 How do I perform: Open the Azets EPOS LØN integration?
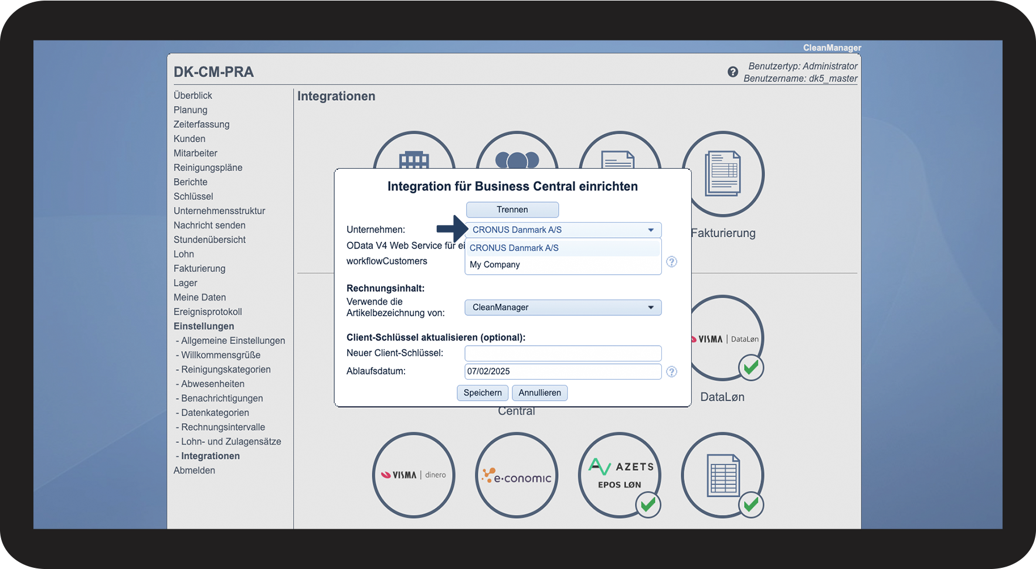coord(619,475)
